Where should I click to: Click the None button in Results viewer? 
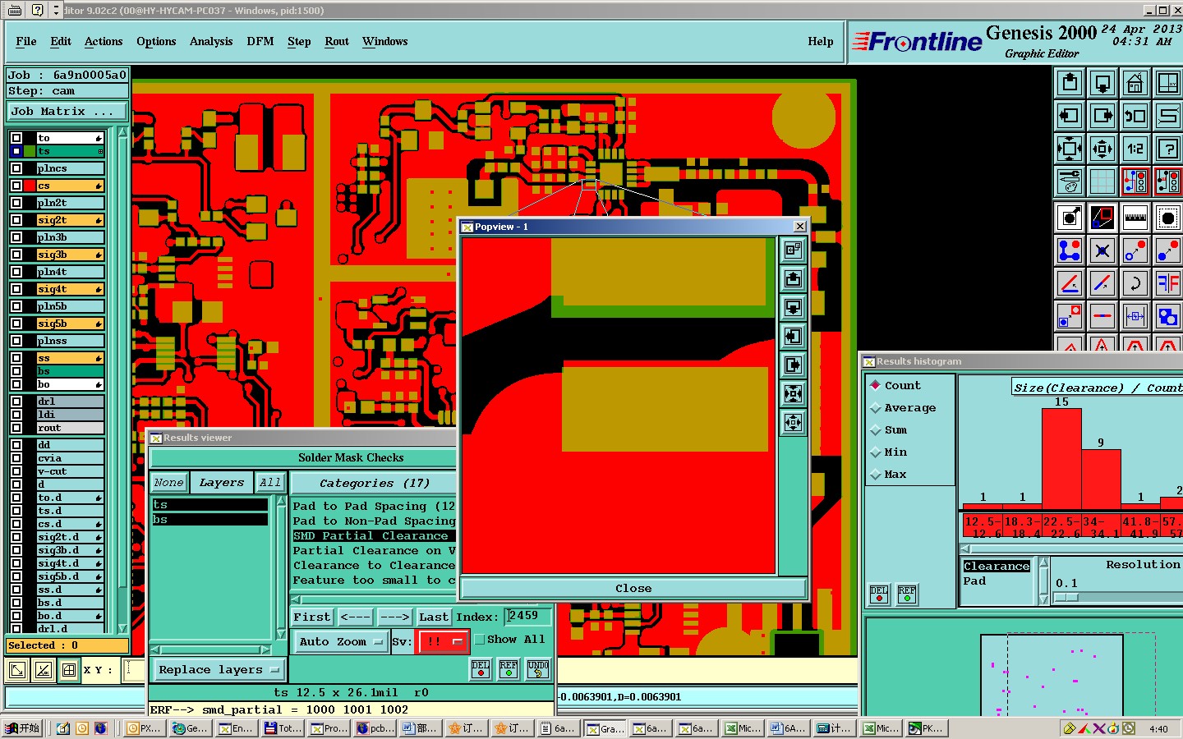[x=169, y=483]
